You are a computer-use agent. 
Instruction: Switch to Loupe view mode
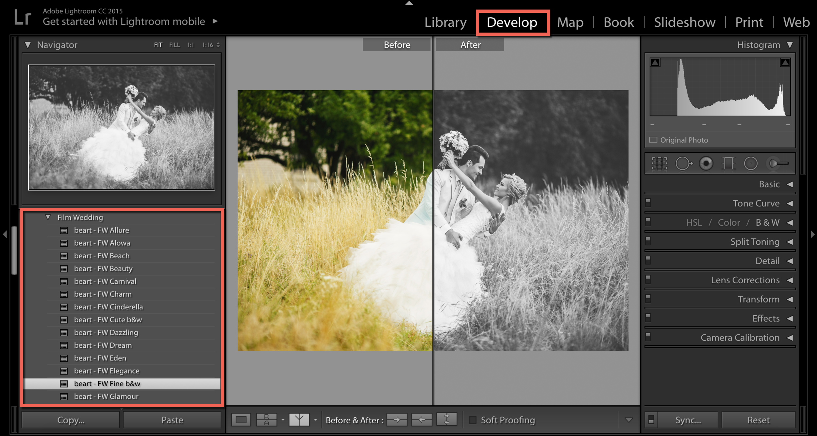point(241,420)
